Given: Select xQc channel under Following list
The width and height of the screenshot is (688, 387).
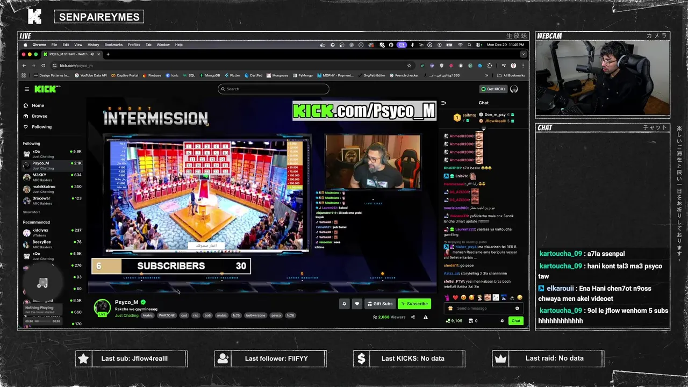Looking at the screenshot, I should [52, 153].
